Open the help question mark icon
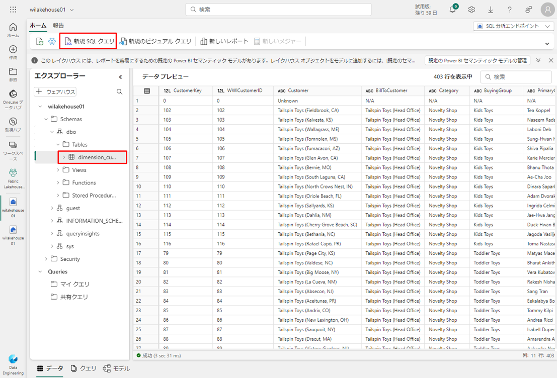557x378 pixels. pos(509,10)
